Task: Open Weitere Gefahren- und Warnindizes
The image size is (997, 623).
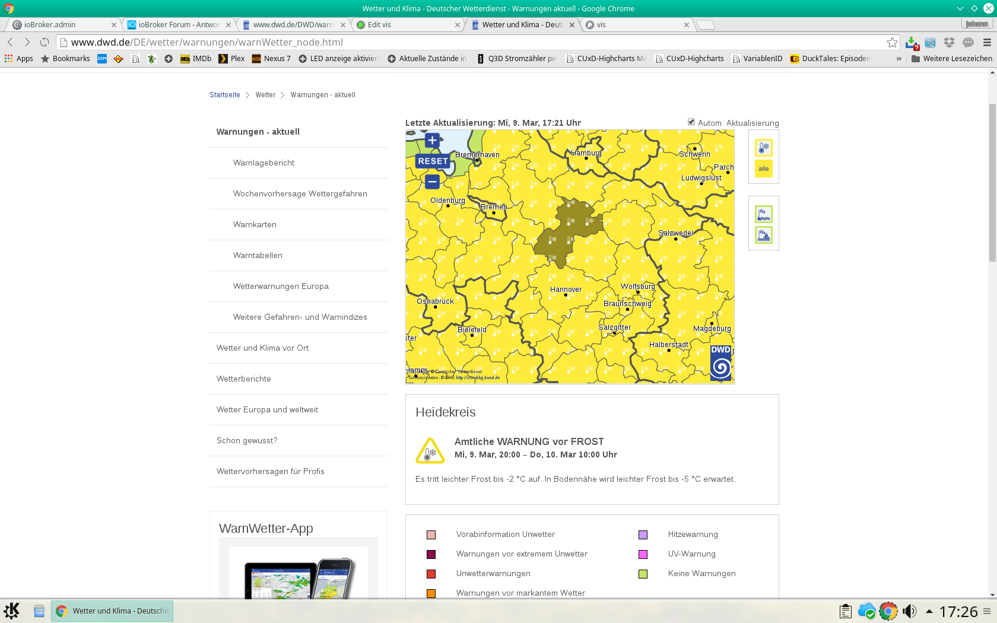Action: tap(300, 317)
